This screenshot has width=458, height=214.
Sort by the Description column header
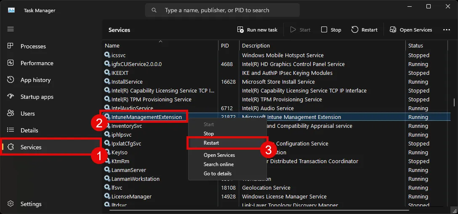[x=322, y=45]
